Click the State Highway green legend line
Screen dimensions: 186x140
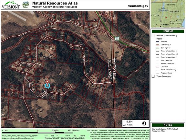(x=157, y=48)
